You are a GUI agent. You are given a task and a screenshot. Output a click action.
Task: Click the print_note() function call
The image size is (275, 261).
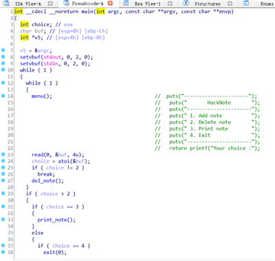pos(56,220)
